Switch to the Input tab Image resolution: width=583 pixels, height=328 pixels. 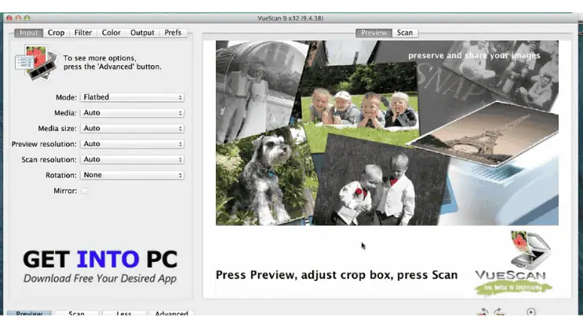pyautogui.click(x=28, y=33)
